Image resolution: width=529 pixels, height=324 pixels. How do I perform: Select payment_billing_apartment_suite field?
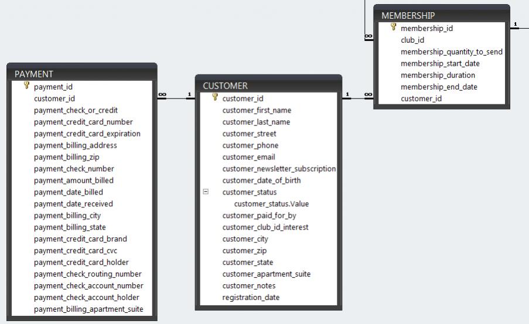tap(88, 309)
